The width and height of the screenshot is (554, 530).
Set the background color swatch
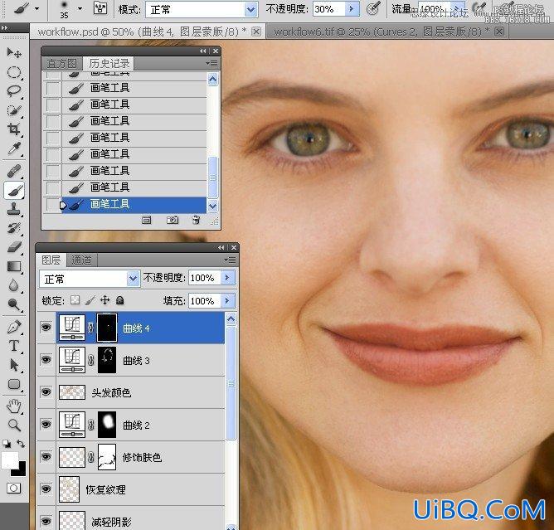tap(22, 471)
